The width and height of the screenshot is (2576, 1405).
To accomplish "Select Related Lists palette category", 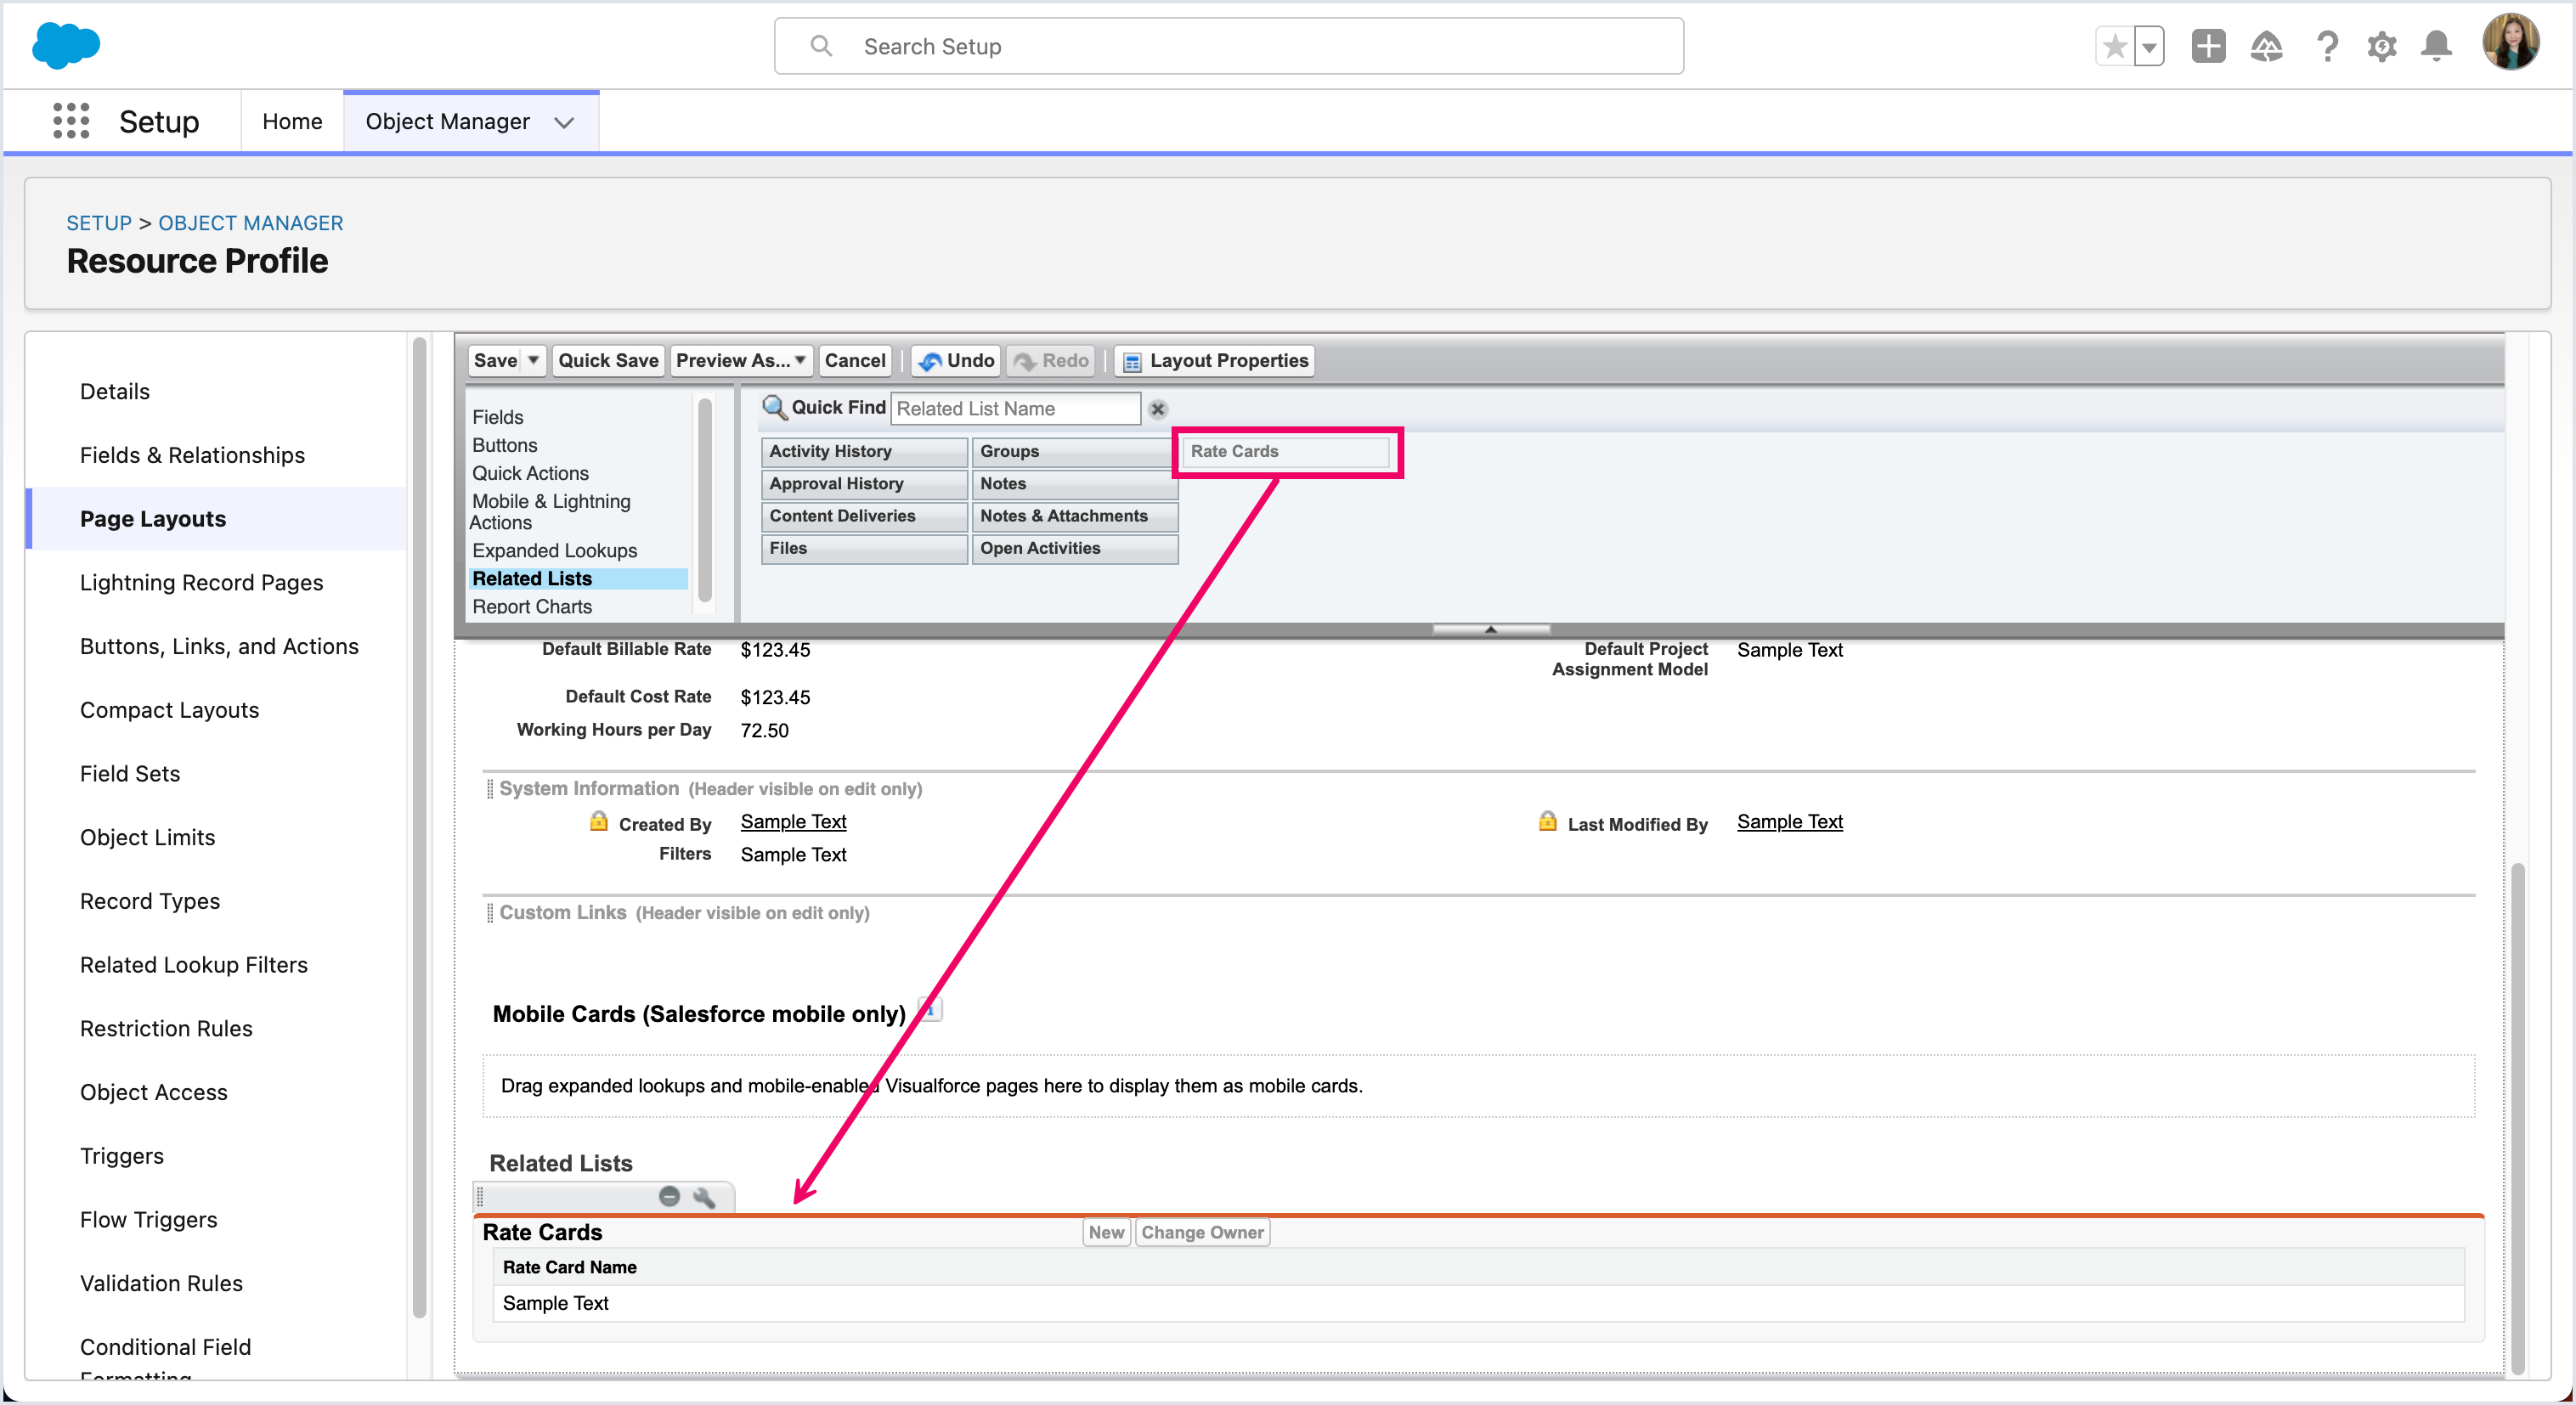I will 578,578.
